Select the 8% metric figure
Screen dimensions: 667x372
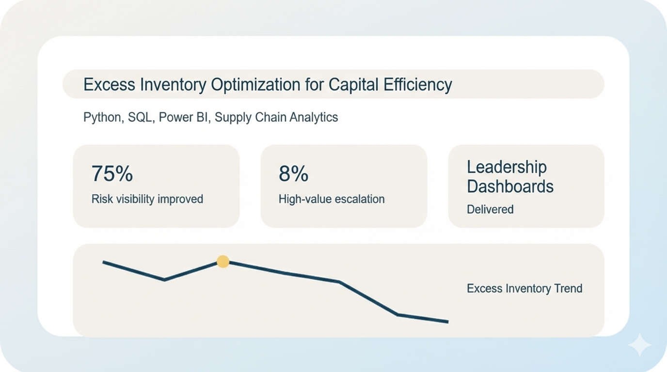click(x=293, y=173)
